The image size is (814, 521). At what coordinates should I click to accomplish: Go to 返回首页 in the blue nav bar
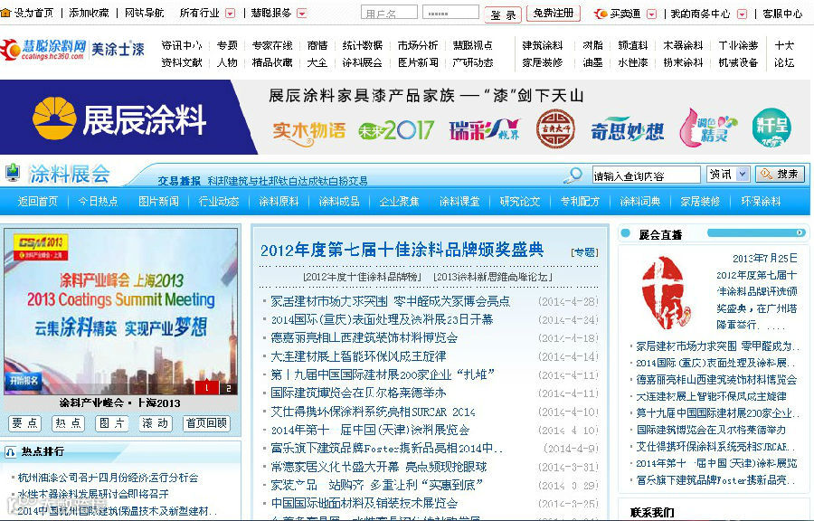(37, 202)
